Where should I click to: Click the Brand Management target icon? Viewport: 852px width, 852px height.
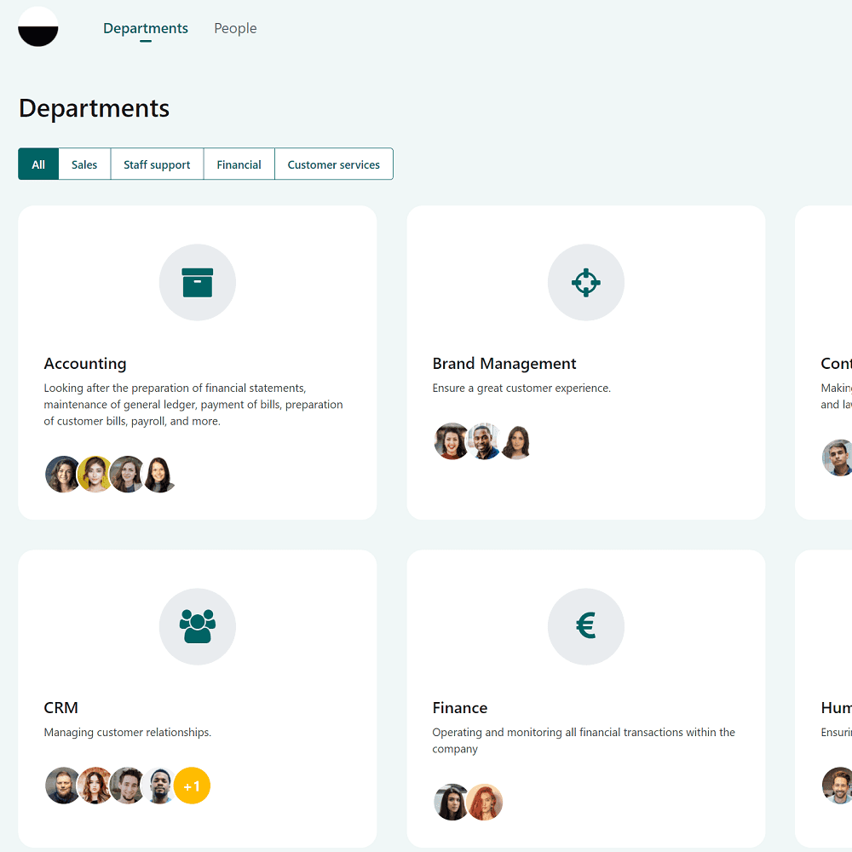pos(586,282)
